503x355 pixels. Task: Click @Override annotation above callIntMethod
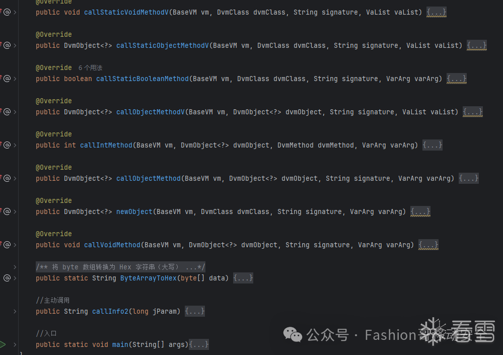pos(54,134)
